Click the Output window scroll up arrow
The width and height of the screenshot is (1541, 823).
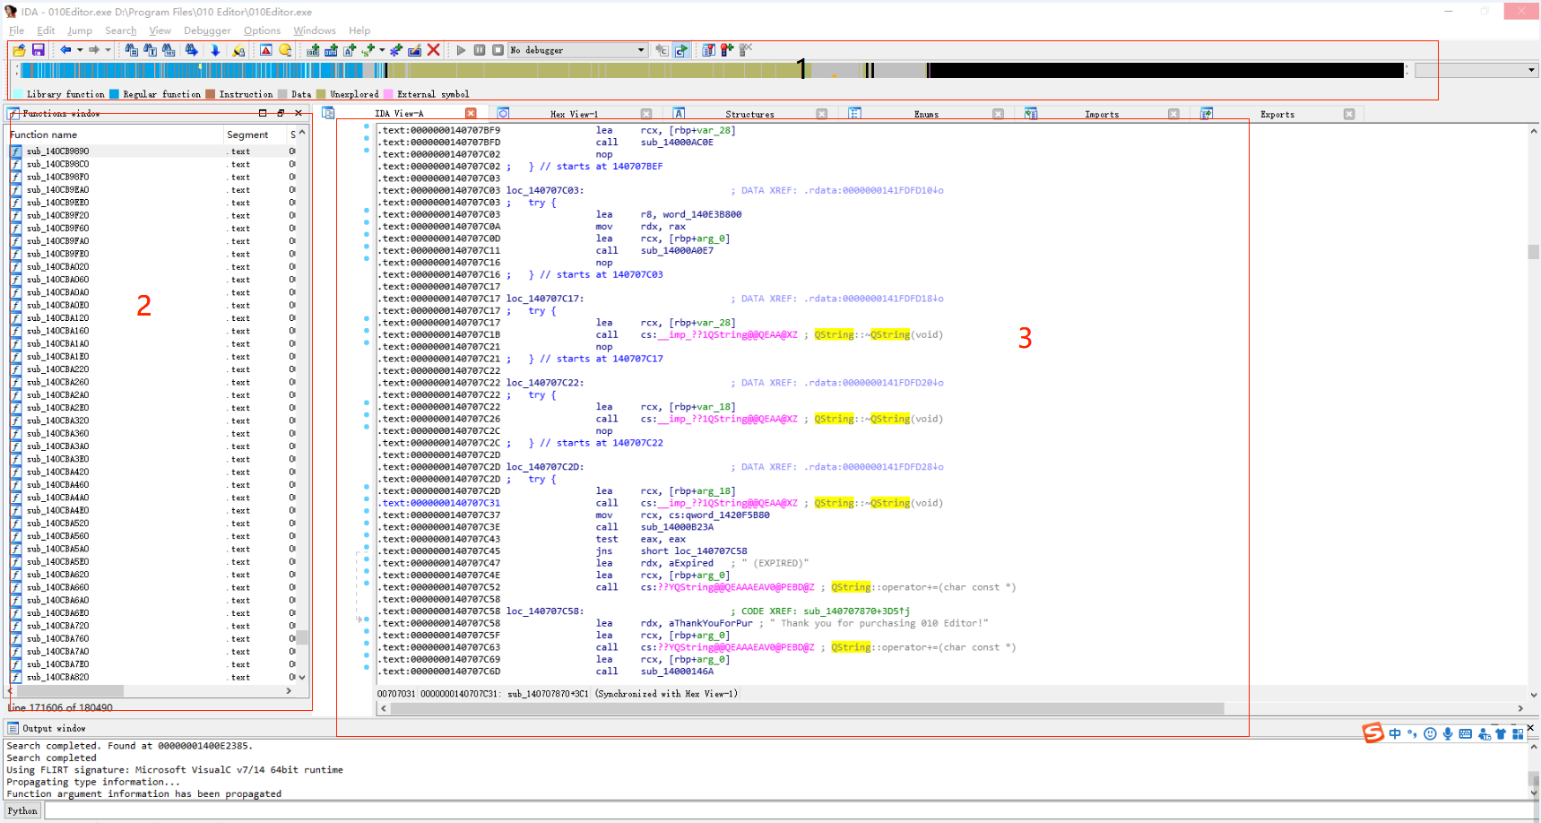coord(1533,745)
